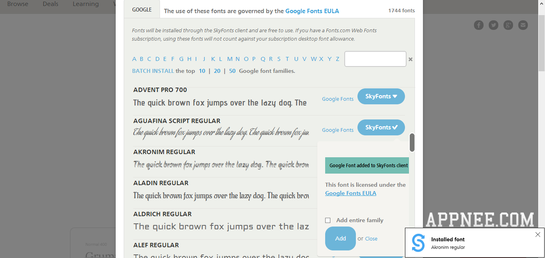Open the Deals menu
545x258 pixels.
click(x=50, y=4)
